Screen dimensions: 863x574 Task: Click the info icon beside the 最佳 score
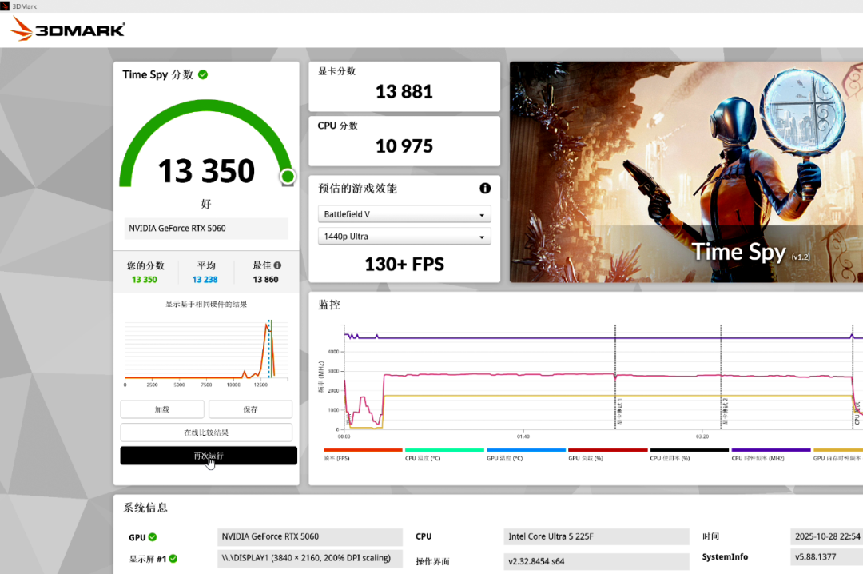(x=276, y=265)
